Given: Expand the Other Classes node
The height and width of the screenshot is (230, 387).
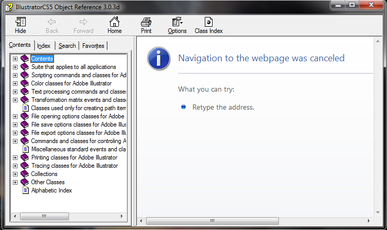Looking at the screenshot, I should tap(15, 182).
